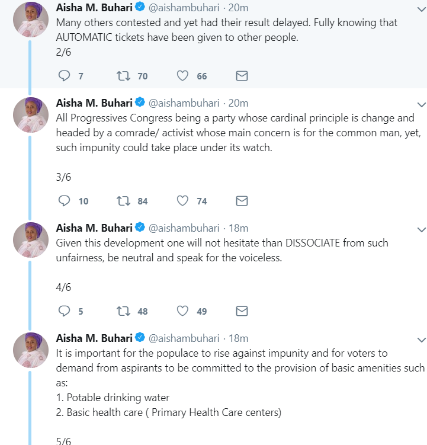Image resolution: width=427 pixels, height=445 pixels.
Task: Retweet the 2/6 tweet with 70 retweets
Action: coord(123,76)
